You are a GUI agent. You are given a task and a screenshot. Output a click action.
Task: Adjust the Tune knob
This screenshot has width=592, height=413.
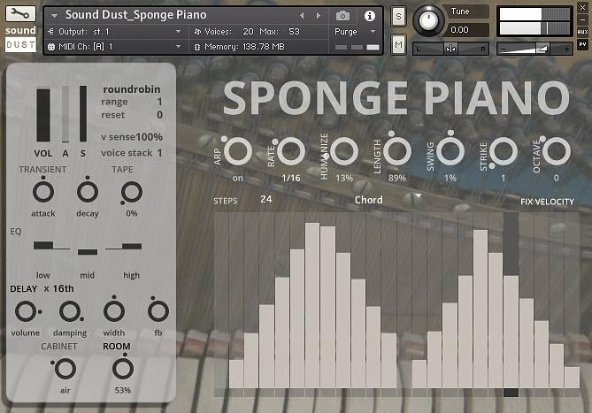click(x=428, y=20)
